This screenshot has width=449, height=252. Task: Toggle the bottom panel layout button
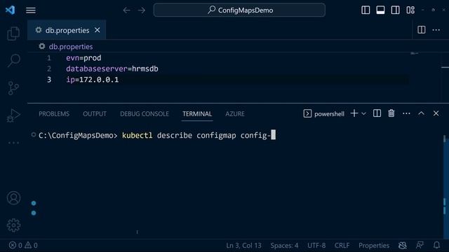pos(380,10)
